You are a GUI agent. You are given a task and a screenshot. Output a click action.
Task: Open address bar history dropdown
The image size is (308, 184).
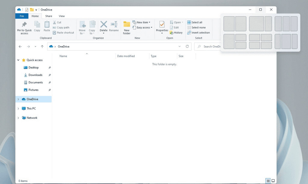pyautogui.click(x=179, y=47)
